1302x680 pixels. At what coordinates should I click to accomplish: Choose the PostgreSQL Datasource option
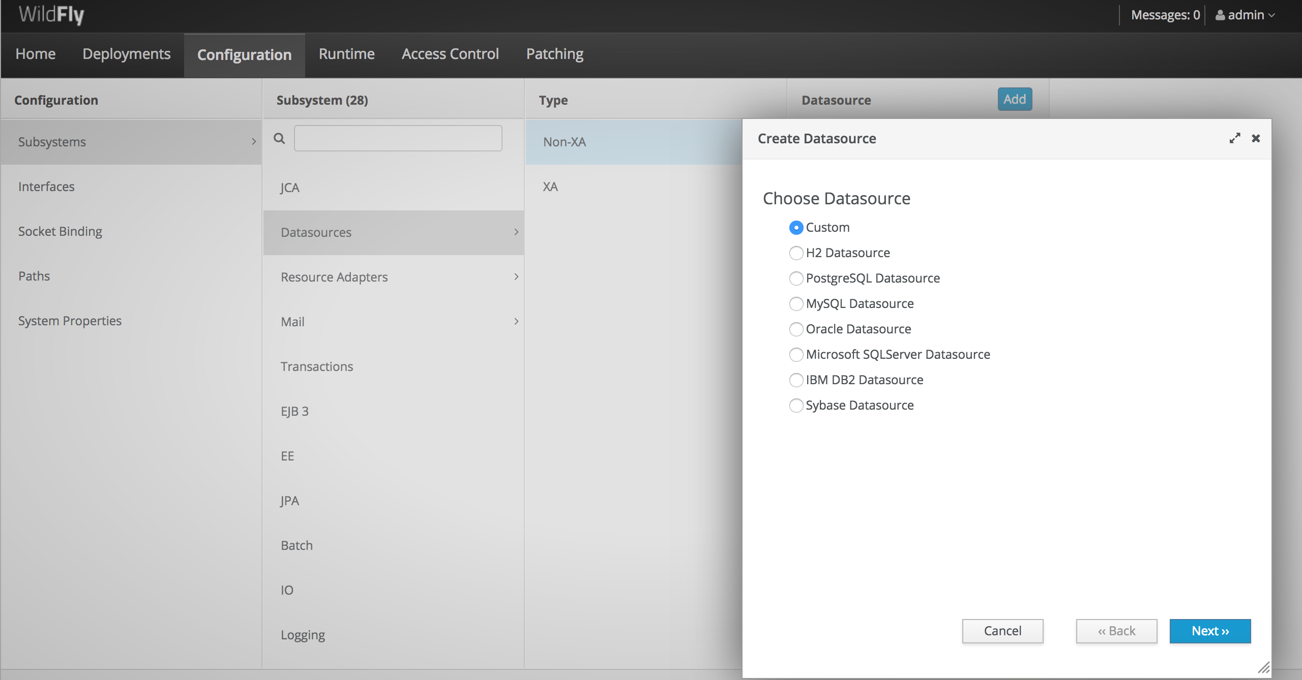(796, 279)
